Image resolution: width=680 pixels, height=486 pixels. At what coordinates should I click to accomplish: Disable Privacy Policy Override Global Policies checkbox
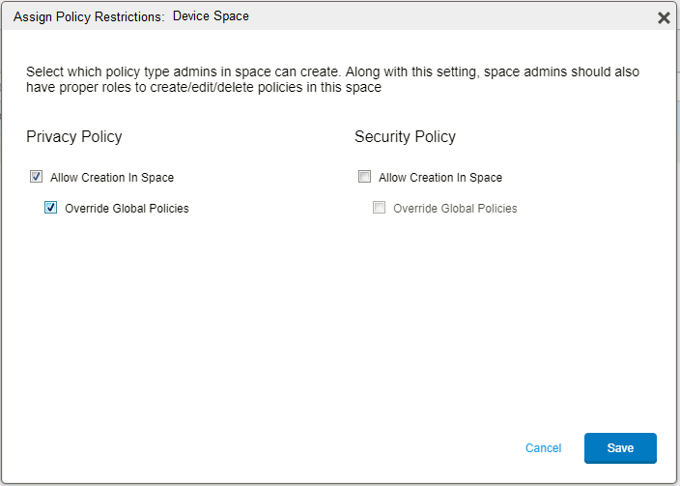pyautogui.click(x=51, y=208)
